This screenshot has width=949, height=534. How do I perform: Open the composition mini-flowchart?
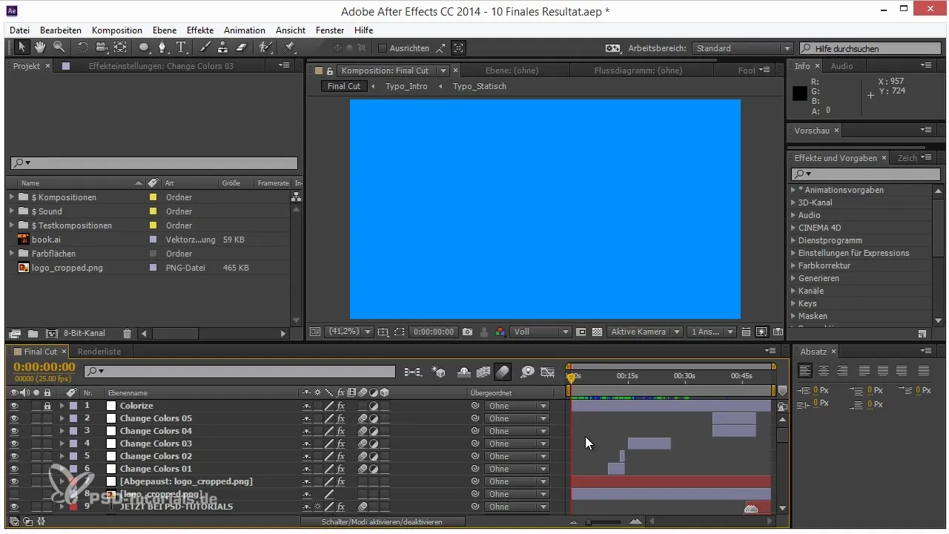click(414, 372)
